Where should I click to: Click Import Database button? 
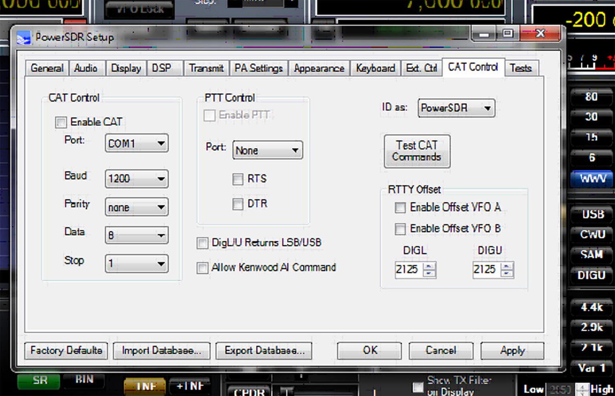(x=161, y=351)
